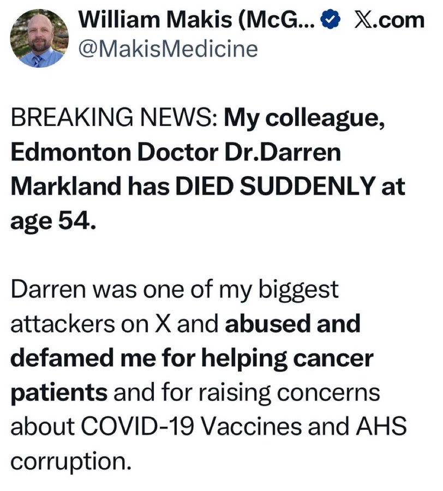Open the William Makis display name
Viewport: 443px width, 491px height.
[x=195, y=20]
